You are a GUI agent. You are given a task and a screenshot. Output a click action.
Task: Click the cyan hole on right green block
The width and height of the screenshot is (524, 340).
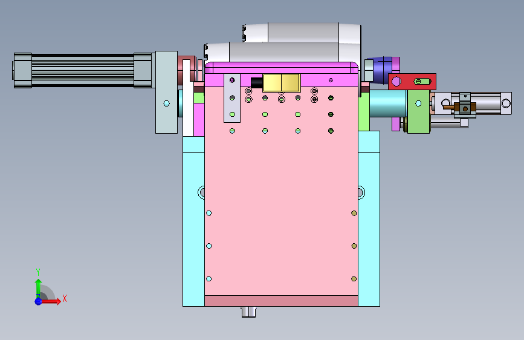pyautogui.click(x=418, y=103)
